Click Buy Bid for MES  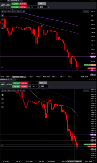pos(15,7)
